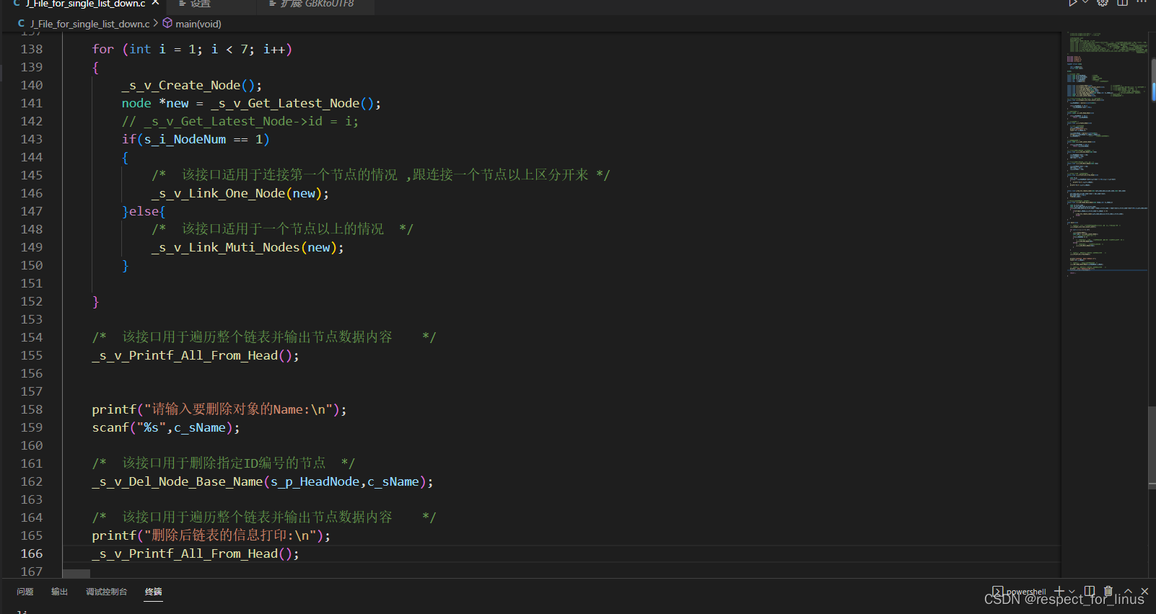Click '_s_v_Create_Node' on line 140

(181, 85)
